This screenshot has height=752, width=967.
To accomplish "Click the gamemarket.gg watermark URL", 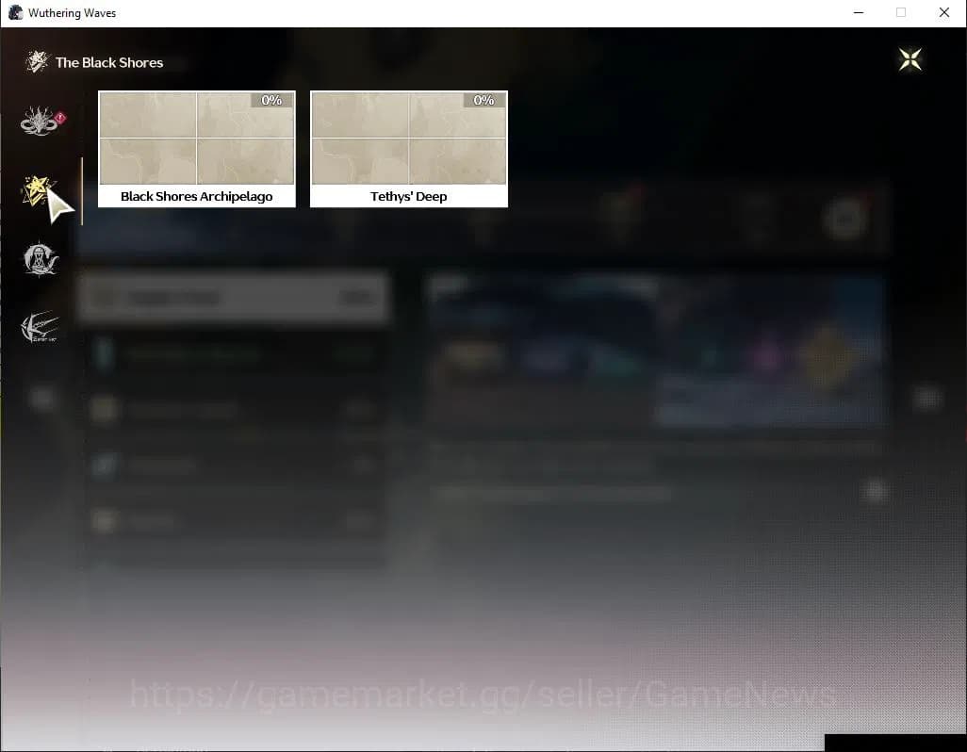I will [483, 695].
